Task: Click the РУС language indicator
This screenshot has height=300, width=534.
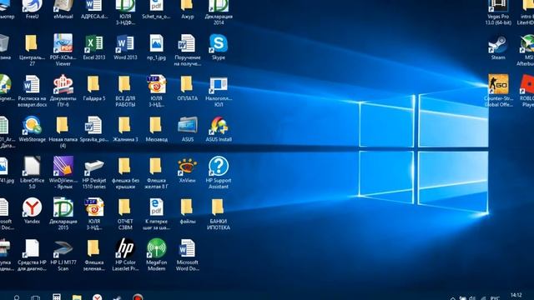Action: pyautogui.click(x=495, y=298)
